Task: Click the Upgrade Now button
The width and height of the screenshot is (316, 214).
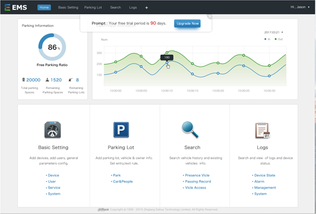Action: [x=187, y=23]
